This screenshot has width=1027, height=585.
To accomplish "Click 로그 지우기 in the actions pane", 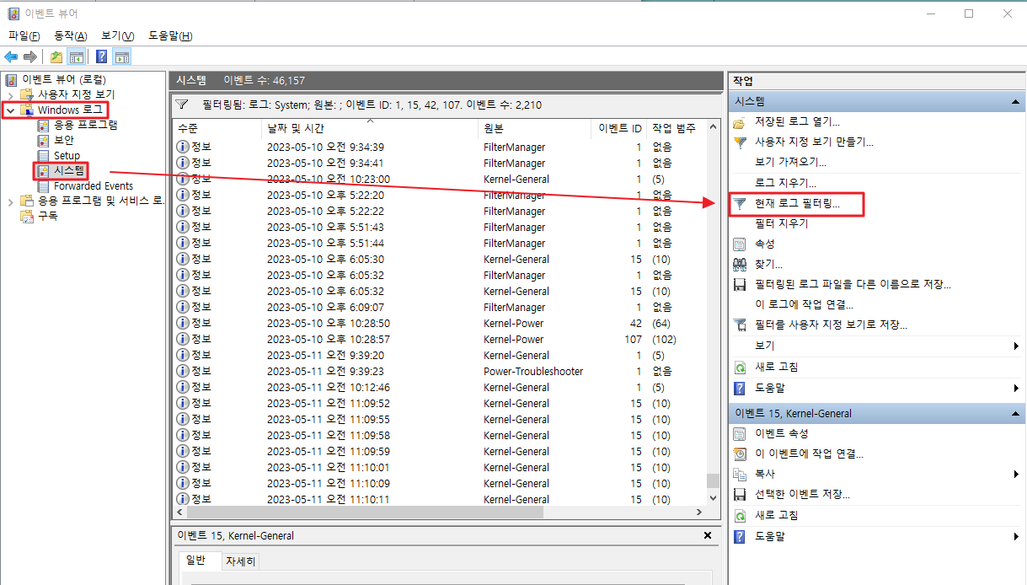I will 785,183.
